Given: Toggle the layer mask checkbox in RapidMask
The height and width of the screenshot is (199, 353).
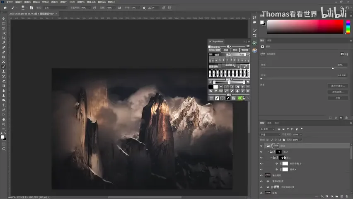Looking at the screenshot, I should pyautogui.click(x=210, y=47).
